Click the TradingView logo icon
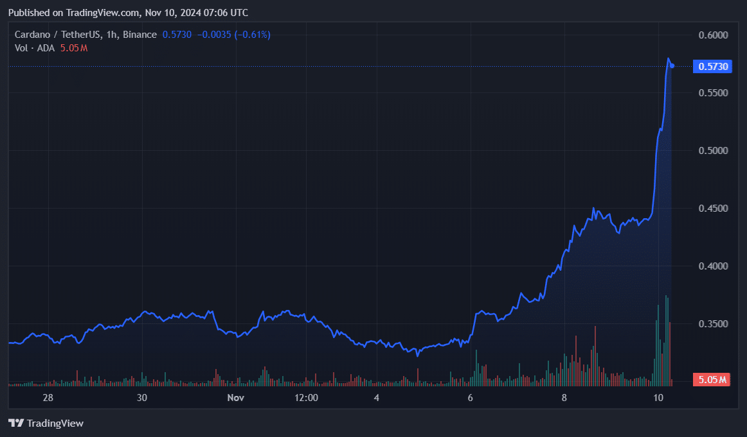This screenshot has width=747, height=437. [x=16, y=424]
